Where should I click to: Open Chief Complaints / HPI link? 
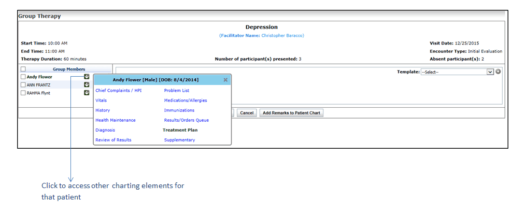point(118,91)
